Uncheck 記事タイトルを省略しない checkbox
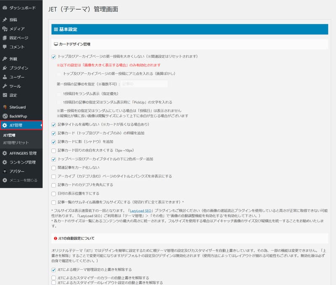 pyautogui.click(x=54, y=125)
